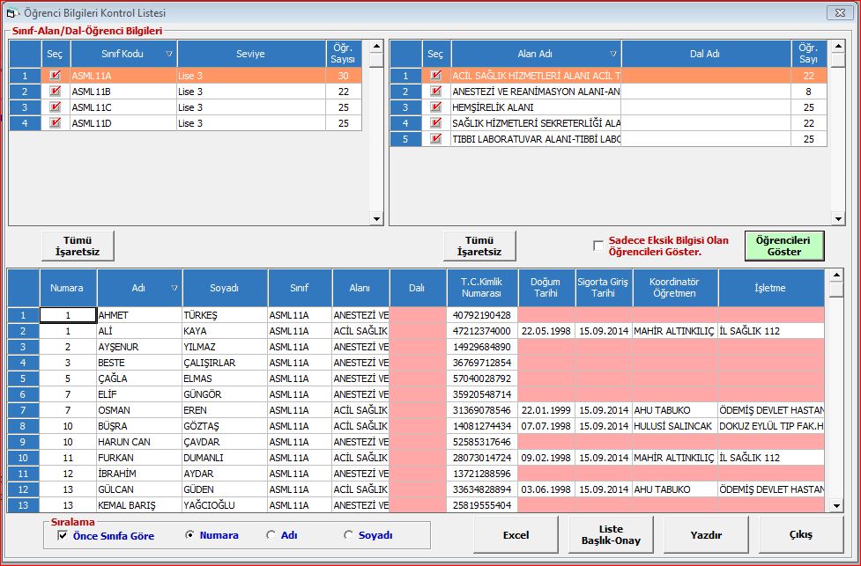Viewport: 861px width, 566px height.
Task: Uncheck the ASML11A class selection checkbox
Action: (55, 77)
